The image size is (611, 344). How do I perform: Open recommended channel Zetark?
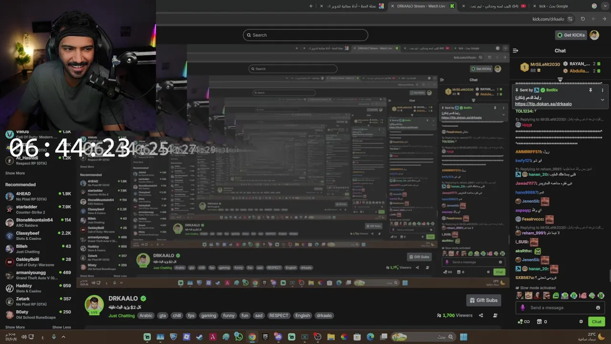[38, 301]
